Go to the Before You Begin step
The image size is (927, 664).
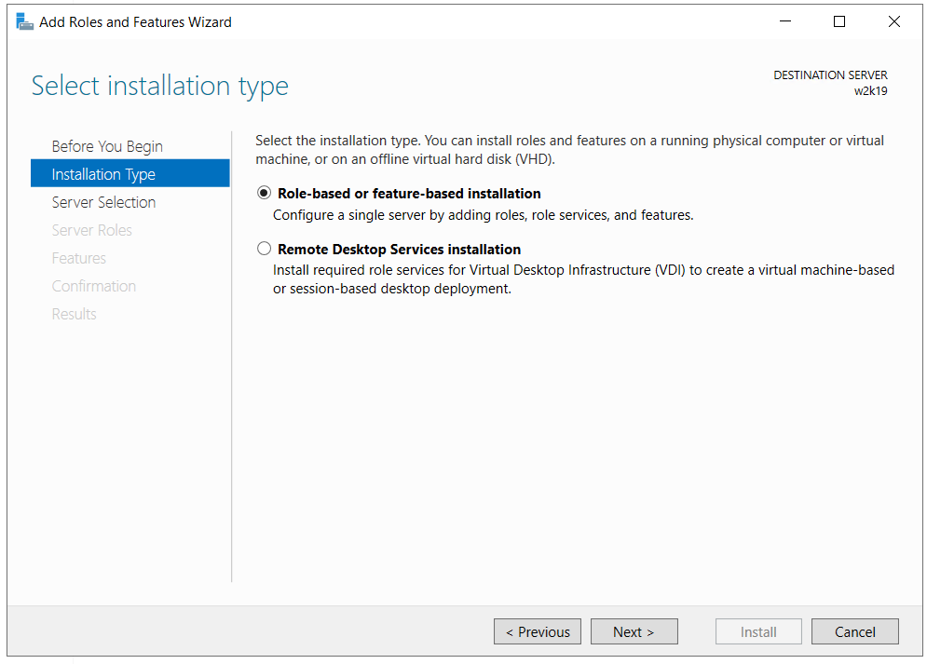[x=107, y=146]
